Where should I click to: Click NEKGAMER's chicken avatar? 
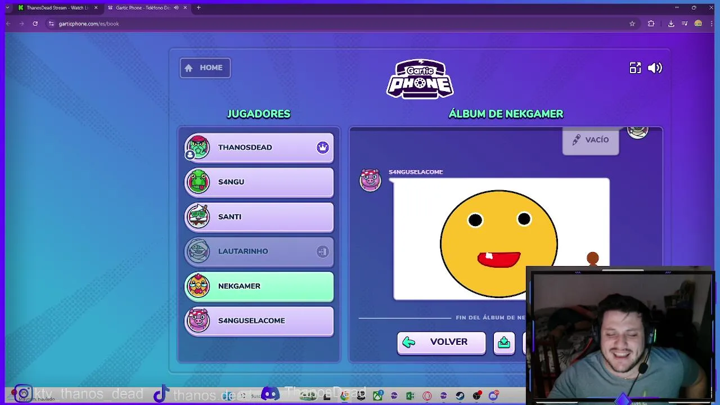coord(198,286)
